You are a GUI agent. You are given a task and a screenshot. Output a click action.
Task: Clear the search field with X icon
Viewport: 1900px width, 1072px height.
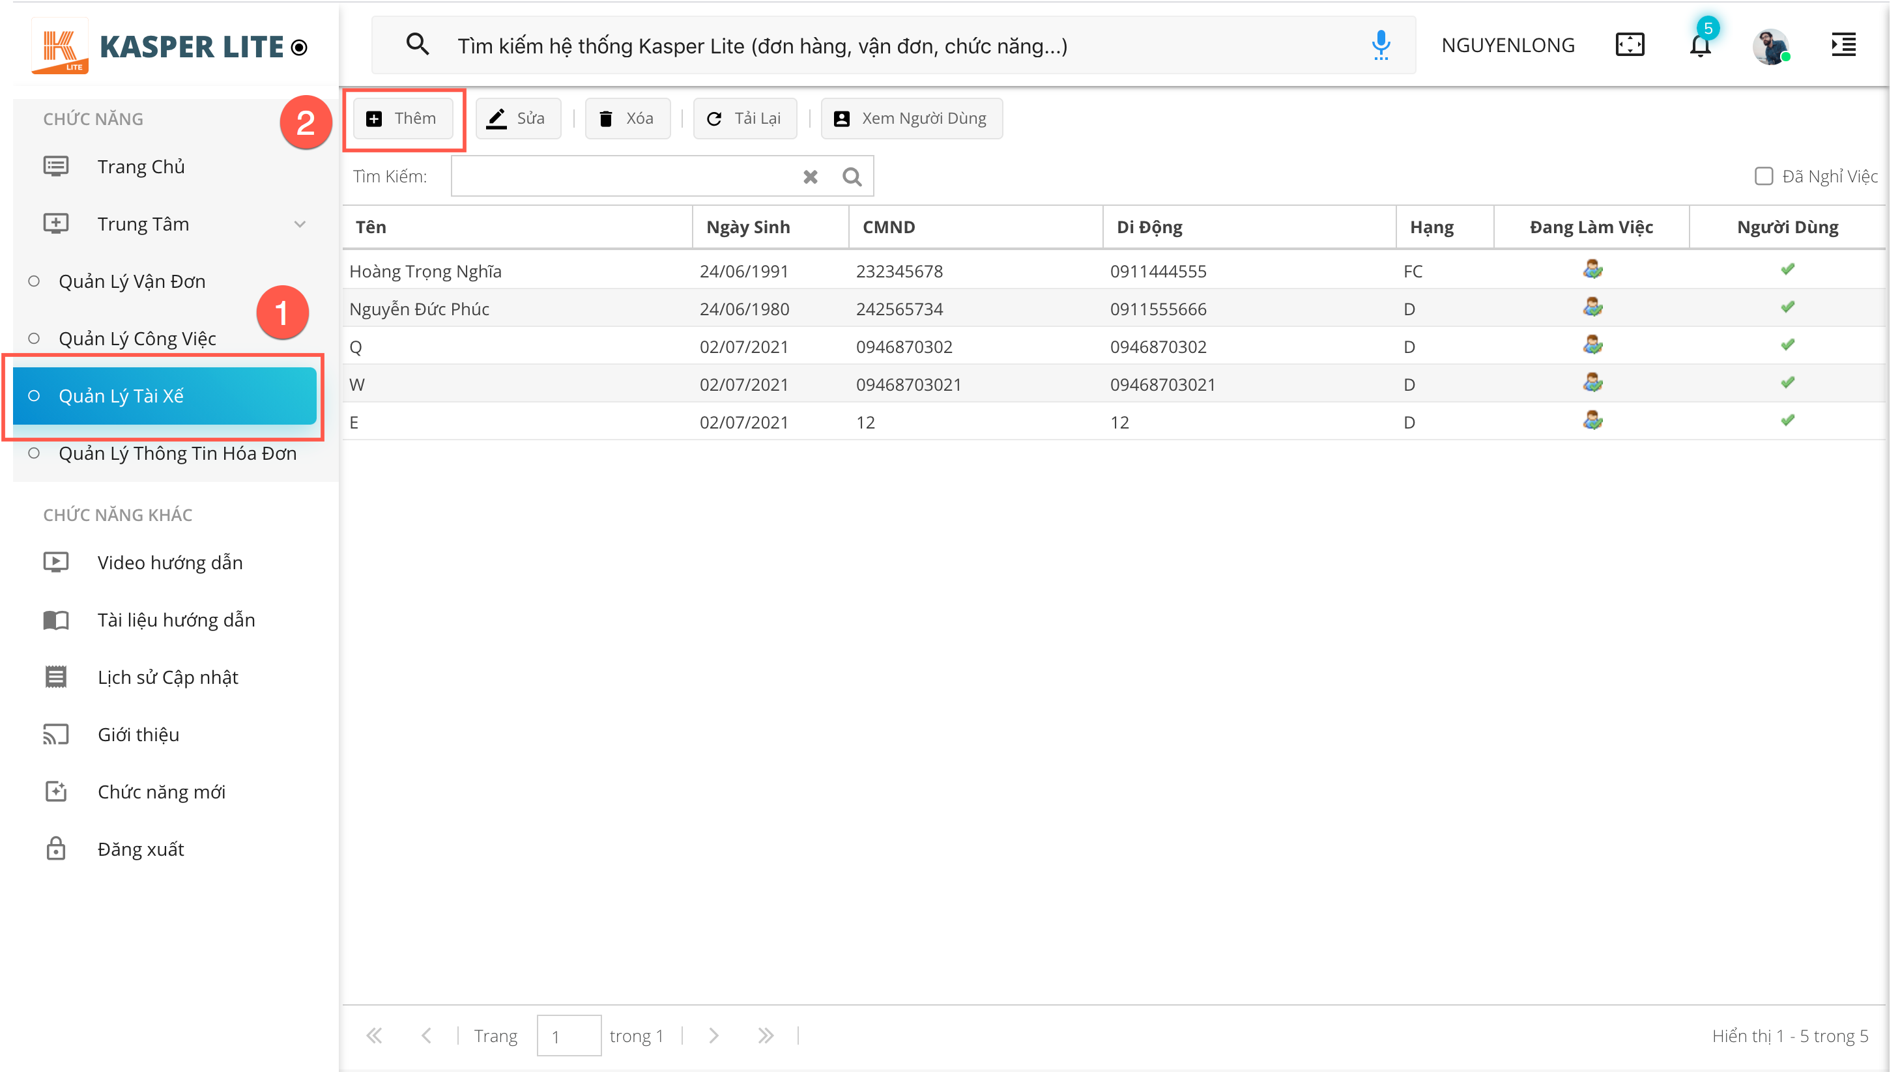click(x=810, y=177)
